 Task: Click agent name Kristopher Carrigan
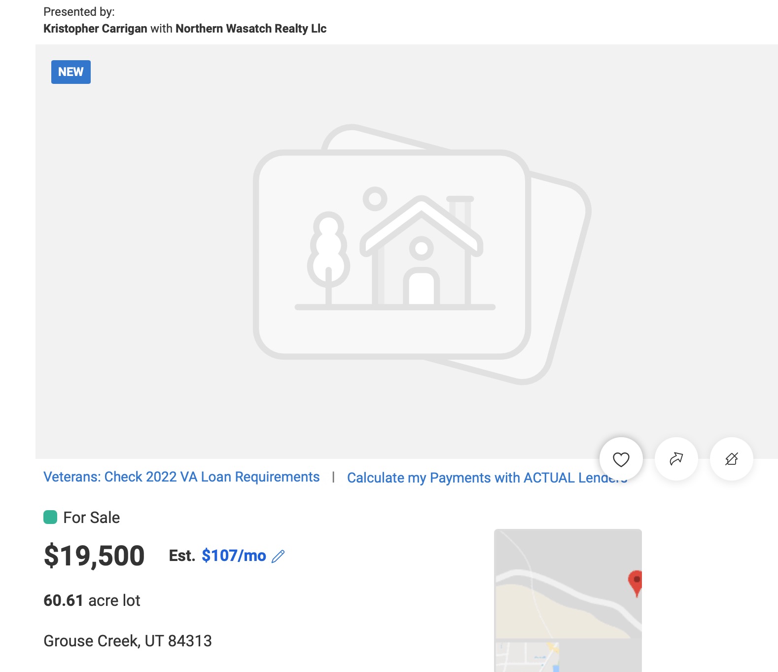(x=95, y=29)
